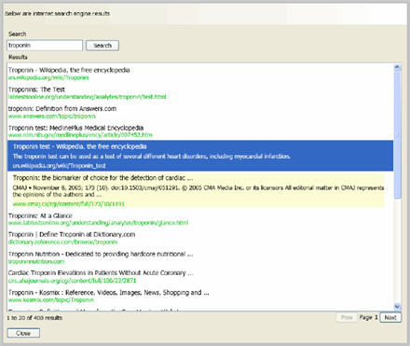Select 'Troponin - Kosmix : Reference, Videos' result
This screenshot has height=346, width=410.
[108, 293]
